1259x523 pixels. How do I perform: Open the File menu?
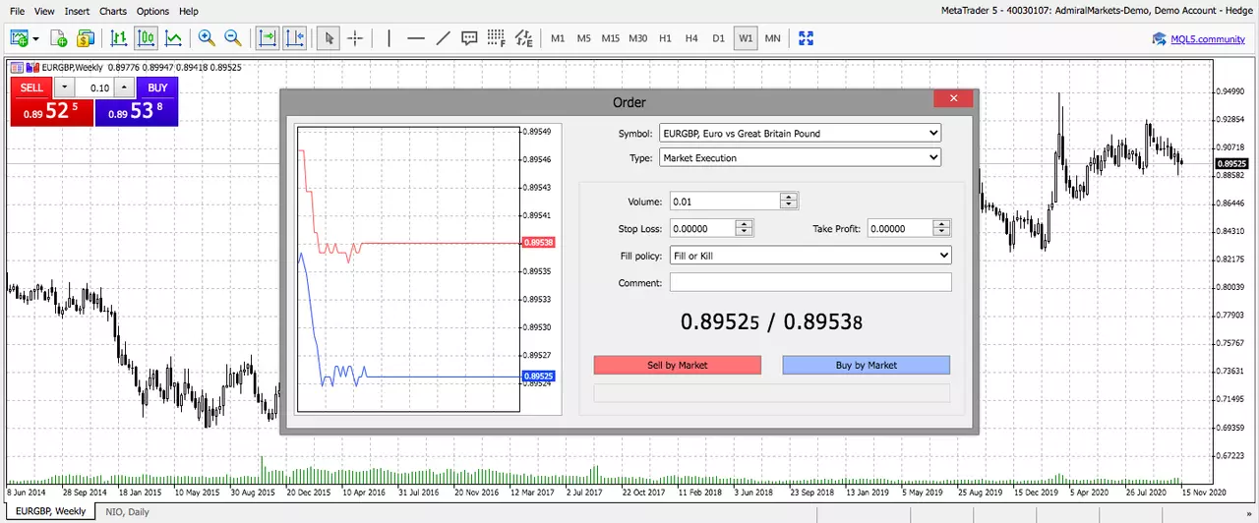pyautogui.click(x=18, y=11)
